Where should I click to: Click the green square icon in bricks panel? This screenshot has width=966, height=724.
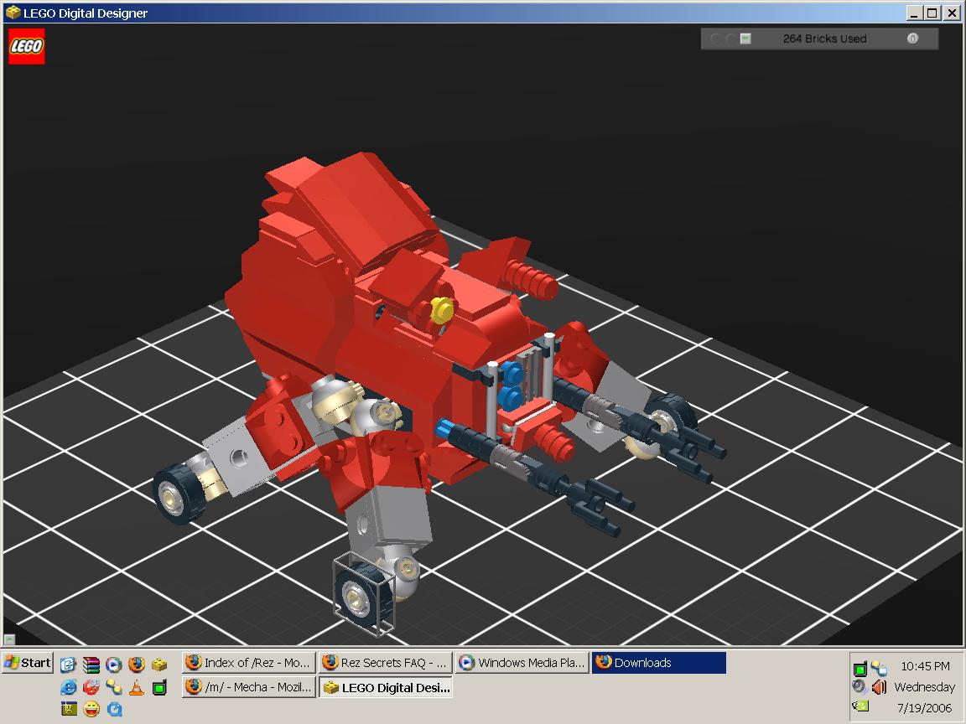[745, 39]
